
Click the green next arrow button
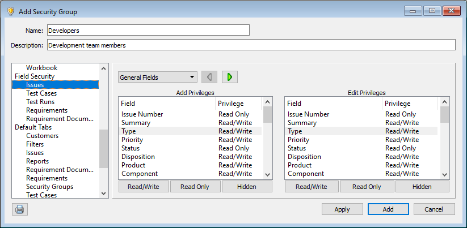tap(230, 77)
